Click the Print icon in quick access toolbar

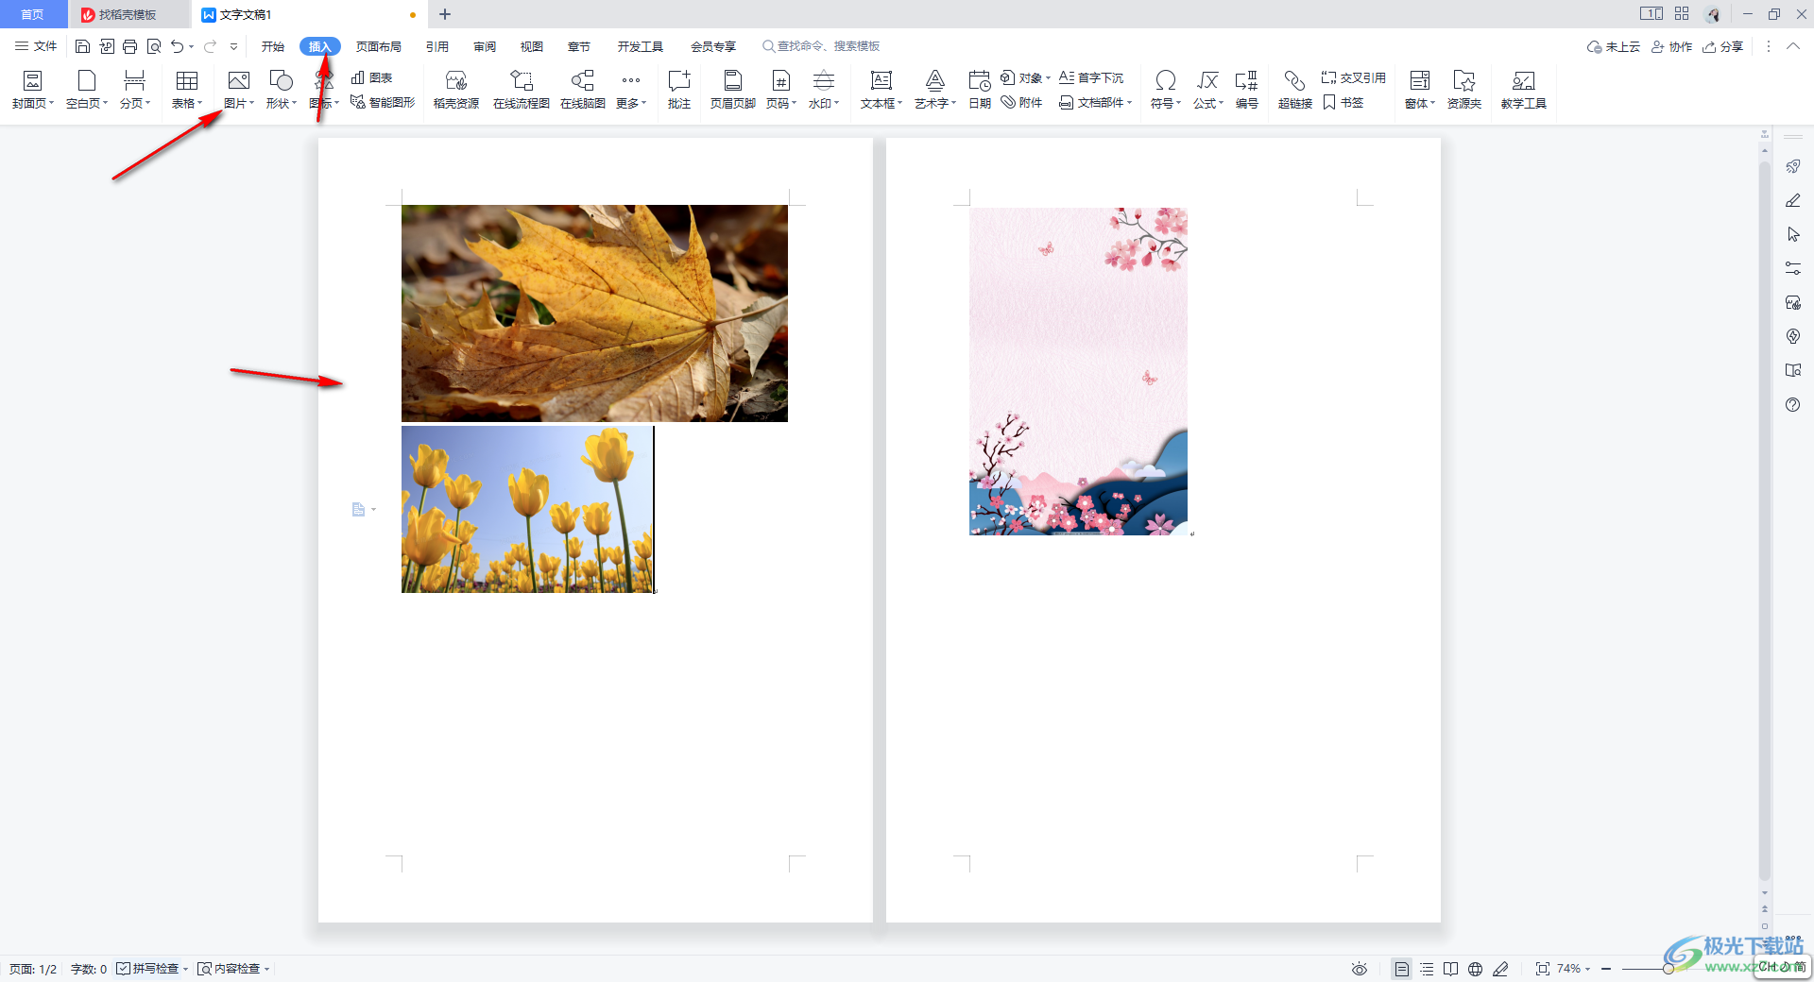tap(130, 46)
